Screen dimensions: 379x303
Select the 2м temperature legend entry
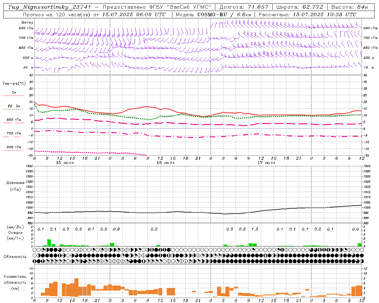pos(14,92)
